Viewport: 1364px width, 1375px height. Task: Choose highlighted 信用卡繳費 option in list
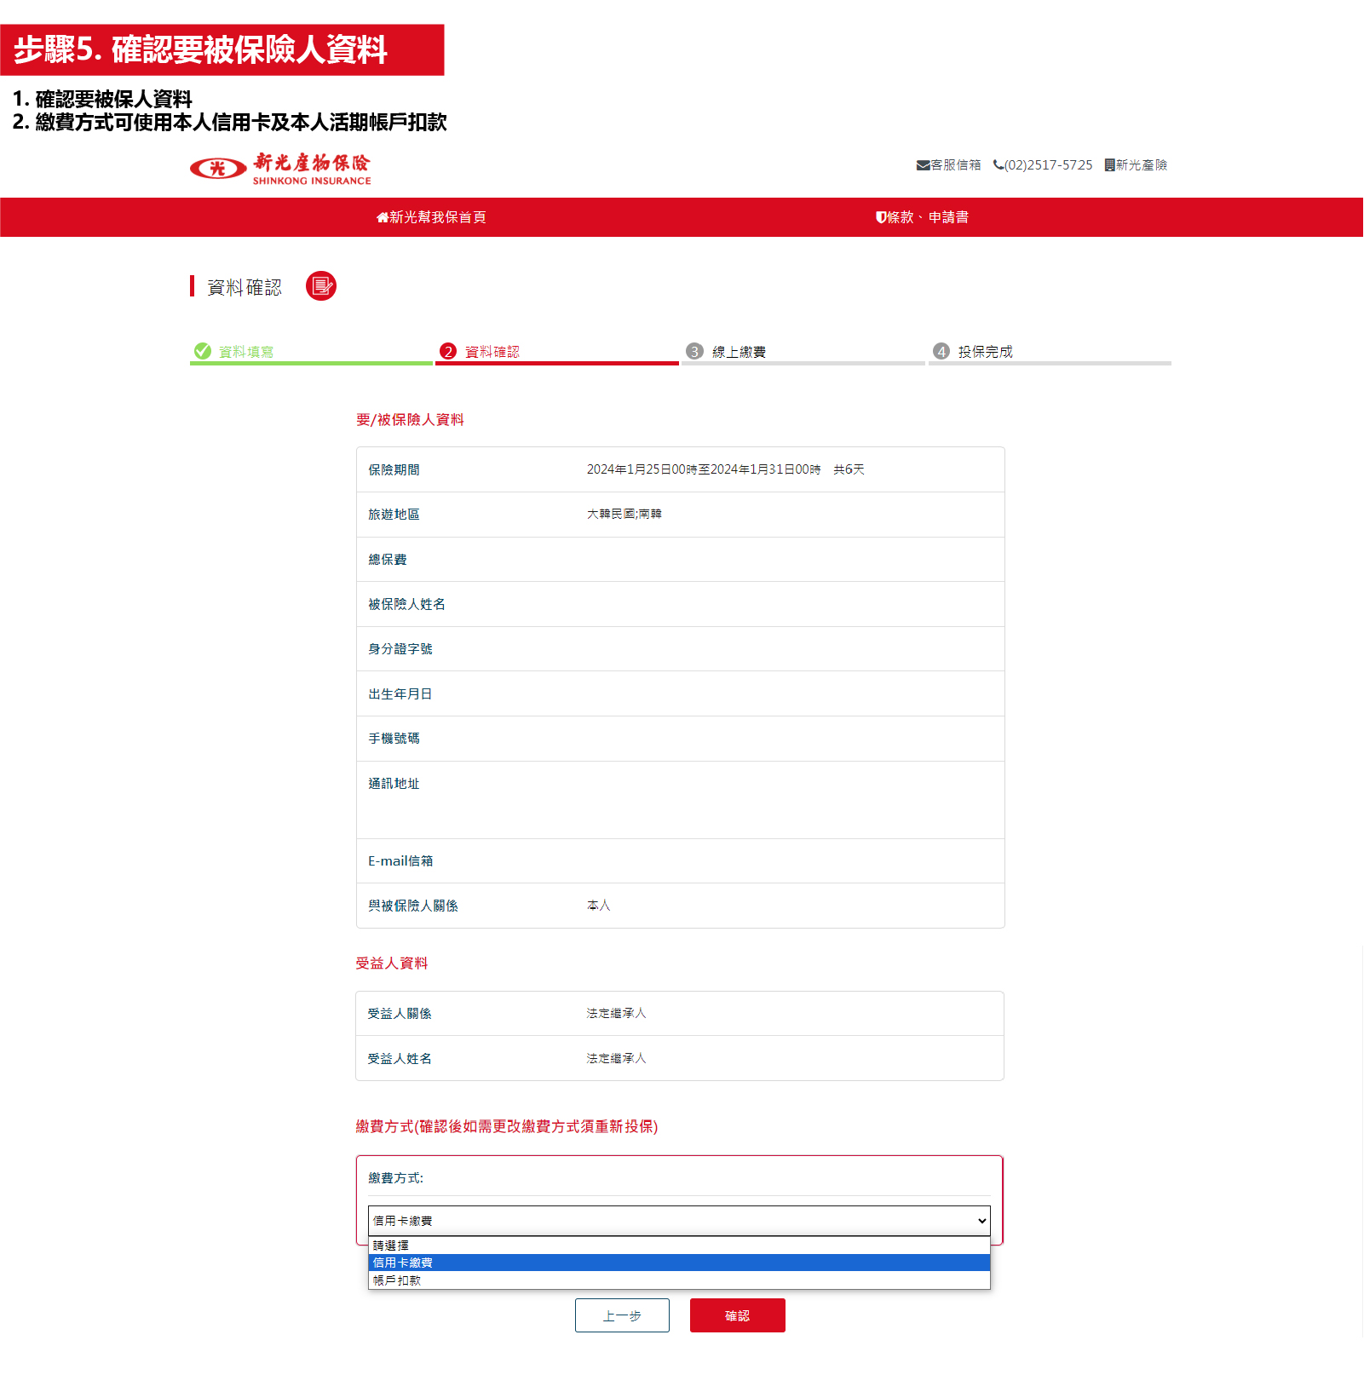tap(679, 1263)
